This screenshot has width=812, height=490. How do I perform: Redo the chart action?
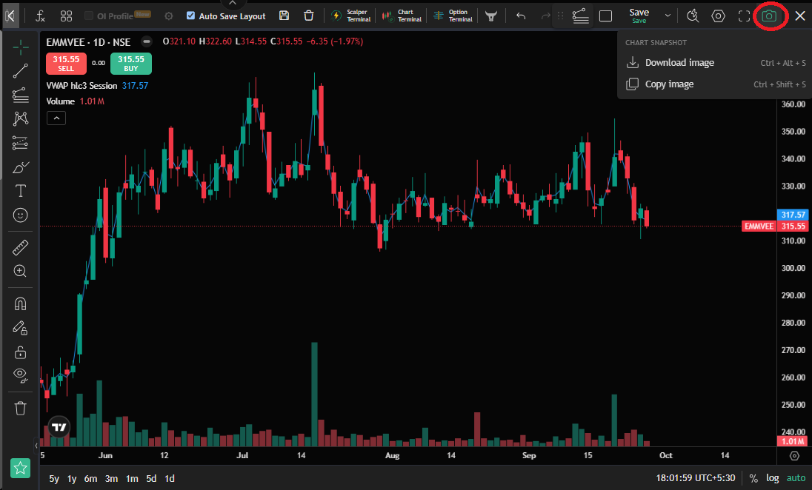pyautogui.click(x=545, y=16)
